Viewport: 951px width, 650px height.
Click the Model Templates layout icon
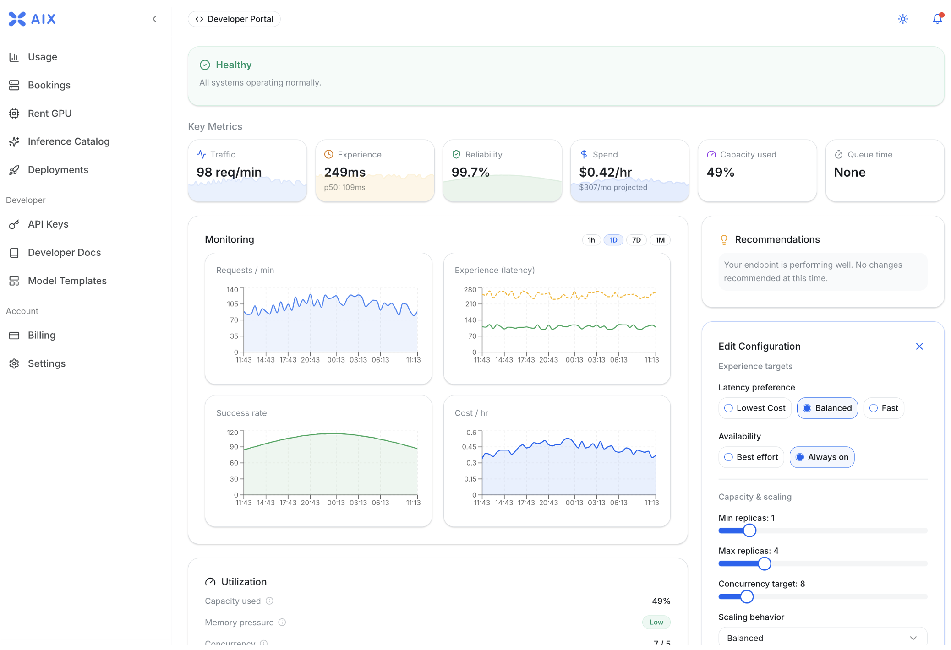click(x=14, y=281)
